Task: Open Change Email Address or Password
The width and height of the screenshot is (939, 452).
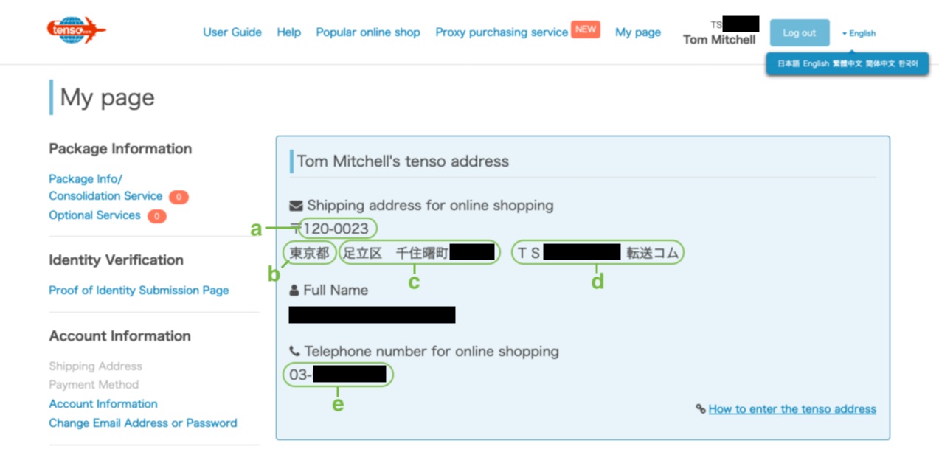Action: pos(143,423)
